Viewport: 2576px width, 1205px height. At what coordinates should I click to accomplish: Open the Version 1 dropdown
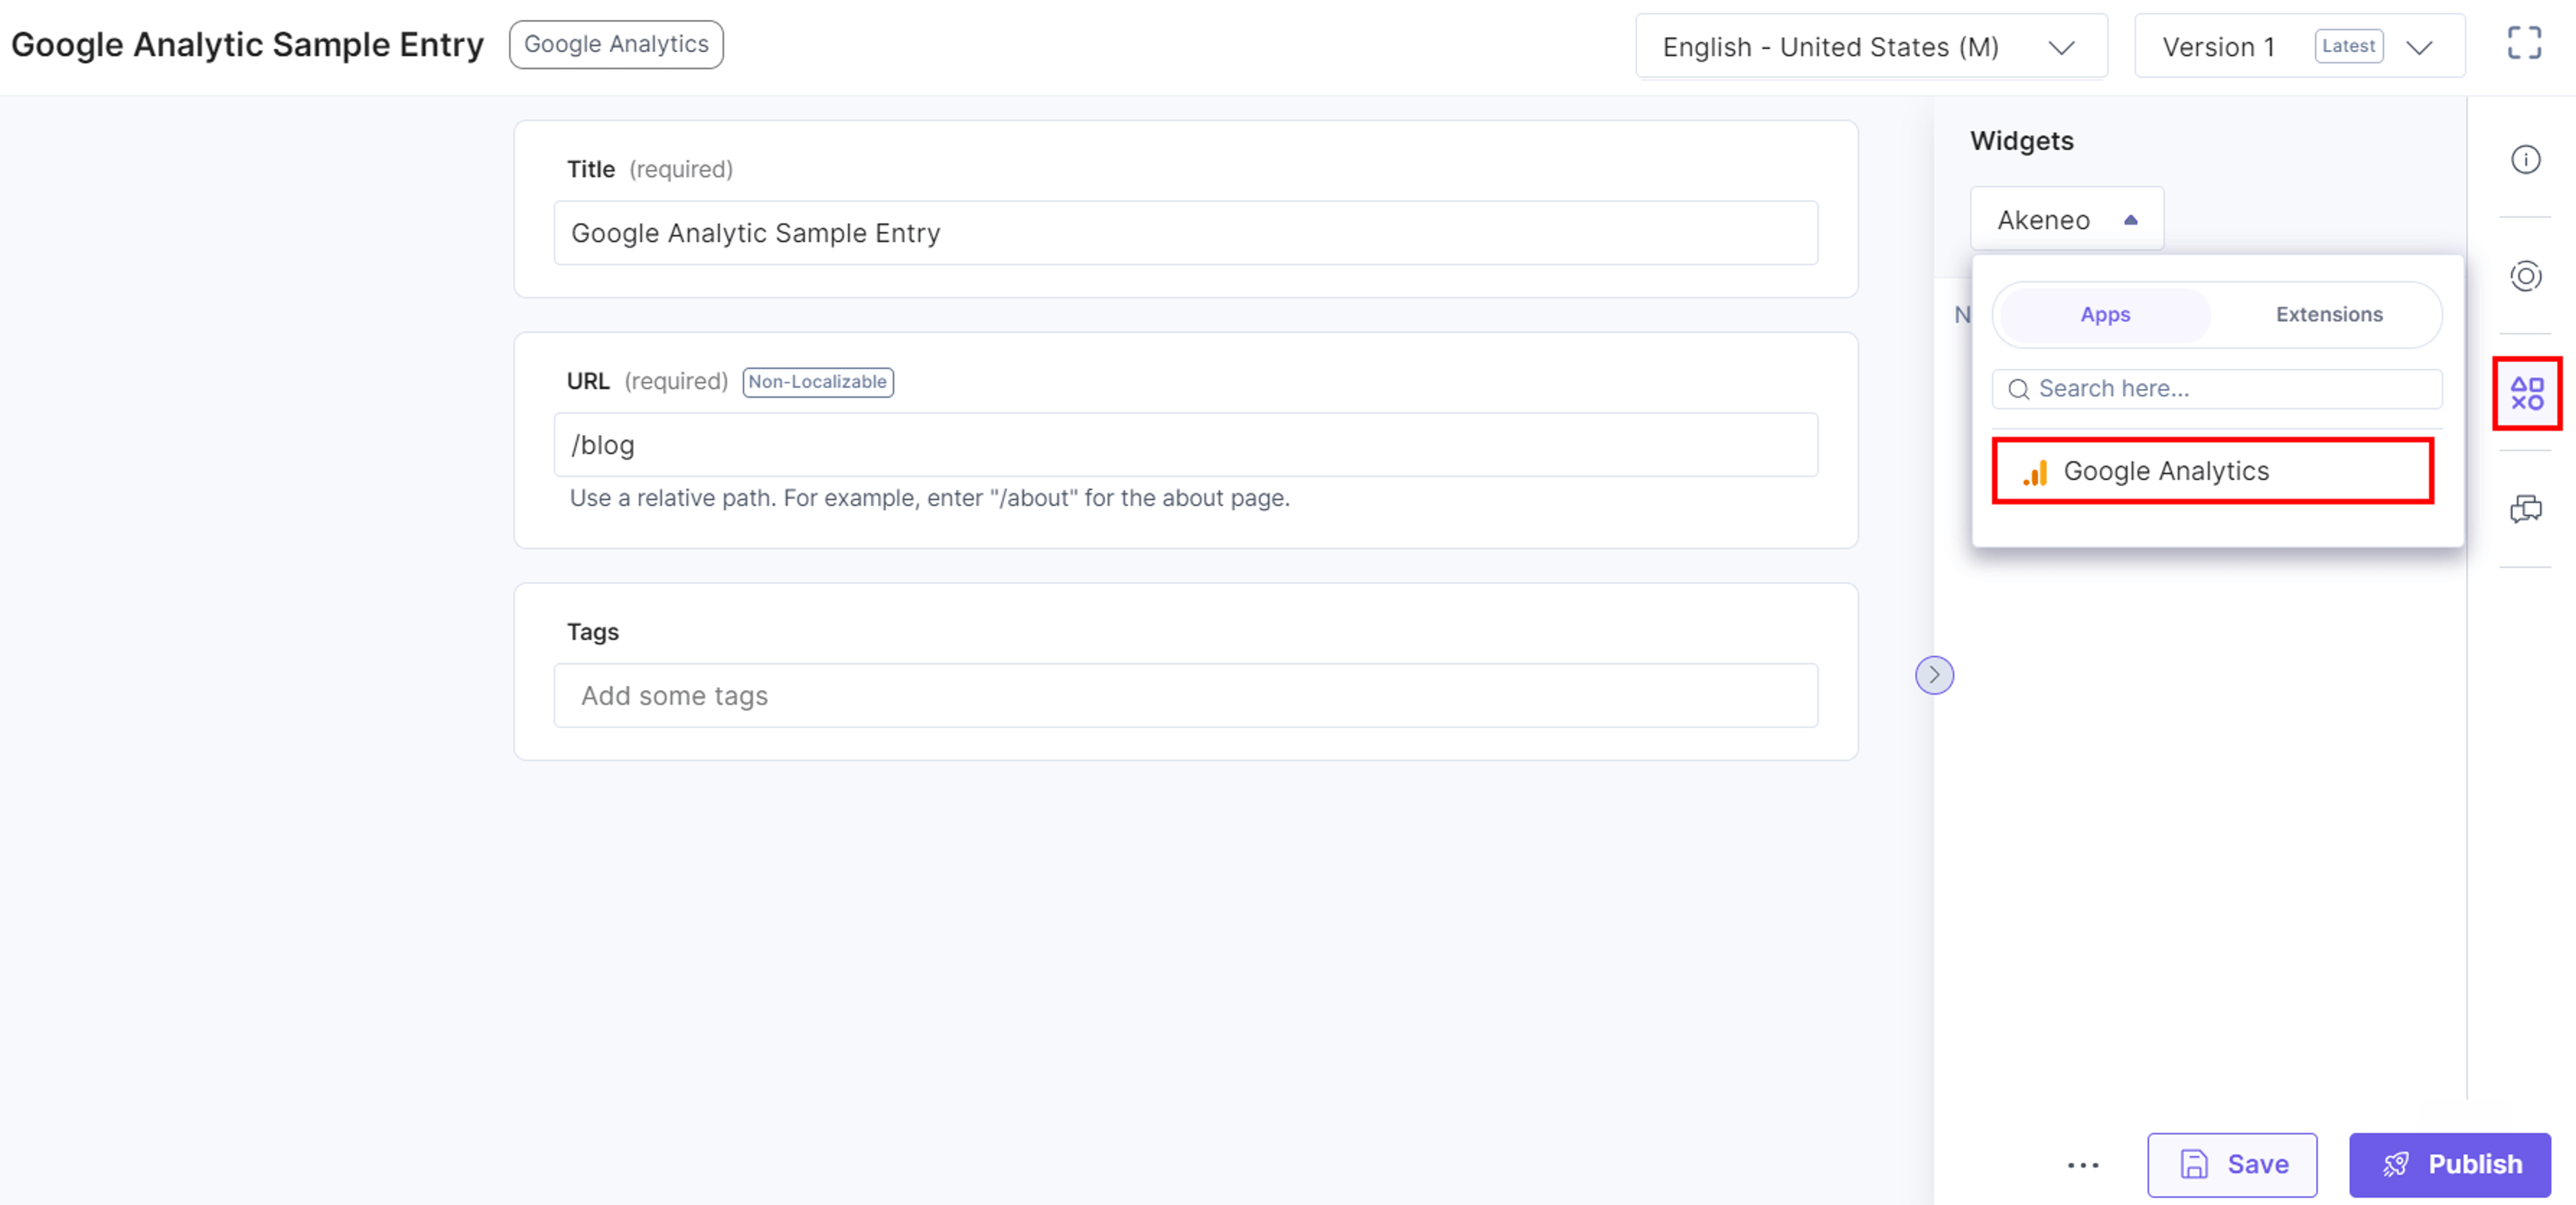click(2299, 46)
